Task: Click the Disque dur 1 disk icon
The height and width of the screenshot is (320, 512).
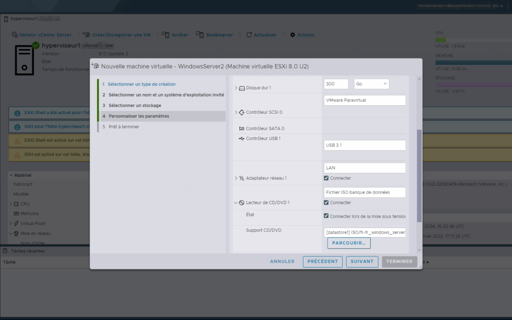Action: coord(242,88)
